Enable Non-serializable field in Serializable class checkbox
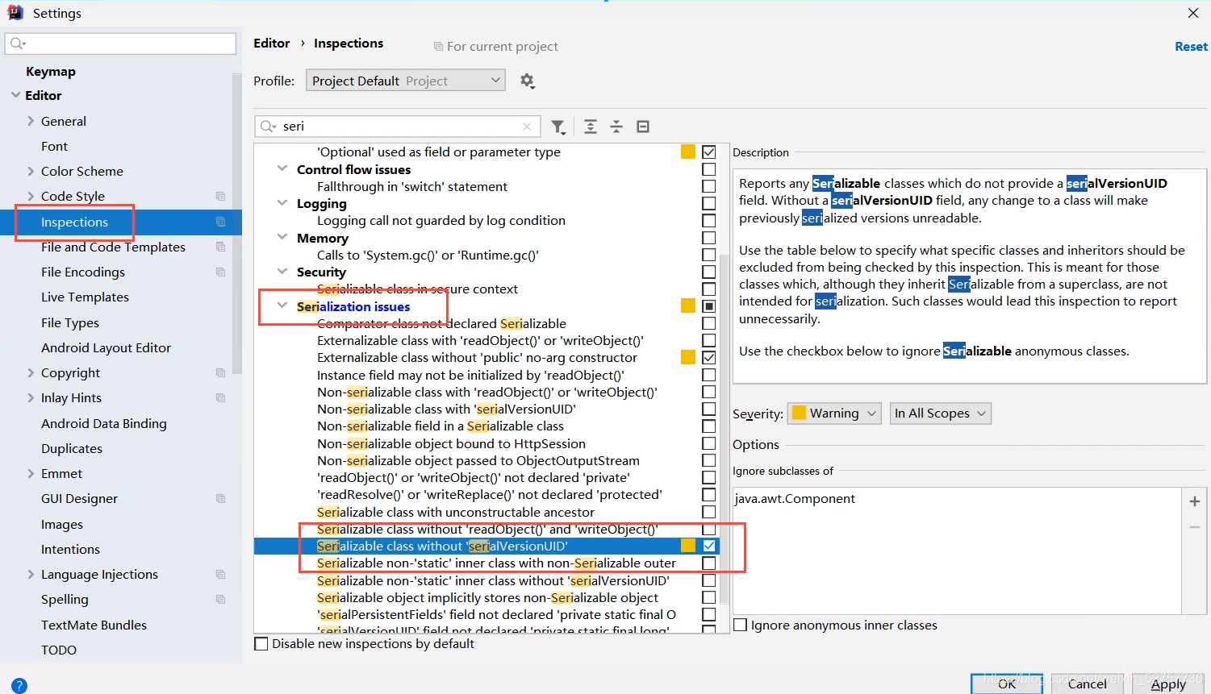The image size is (1211, 694). click(x=708, y=426)
